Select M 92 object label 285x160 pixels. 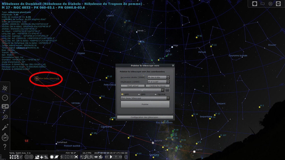click(199, 36)
